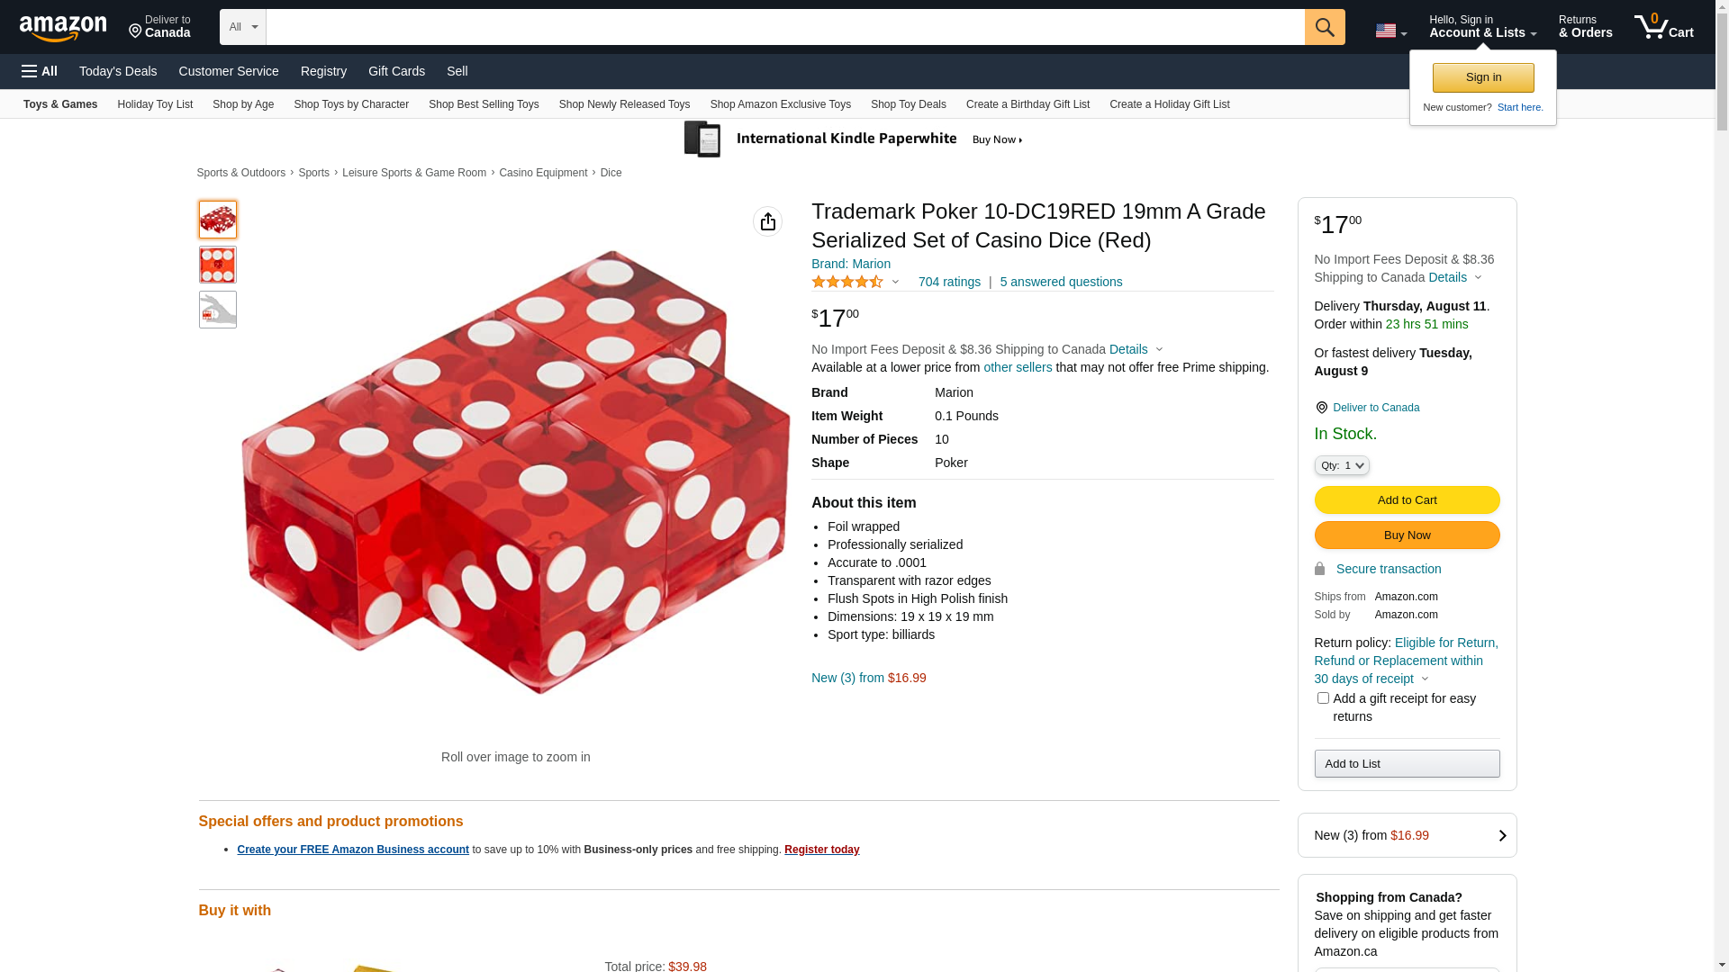Screen dimensions: 1729x972
Task: Click the share icon on product image
Action: 767,221
